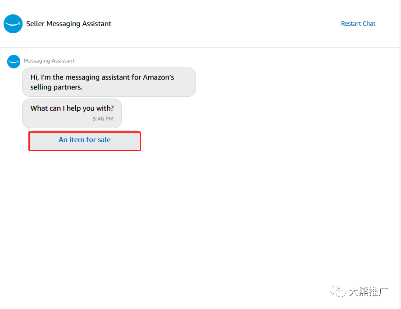Image resolution: width=401 pixels, height=309 pixels.
Task: Click the word "Amazon's" in the greeting
Action: pyautogui.click(x=159, y=77)
